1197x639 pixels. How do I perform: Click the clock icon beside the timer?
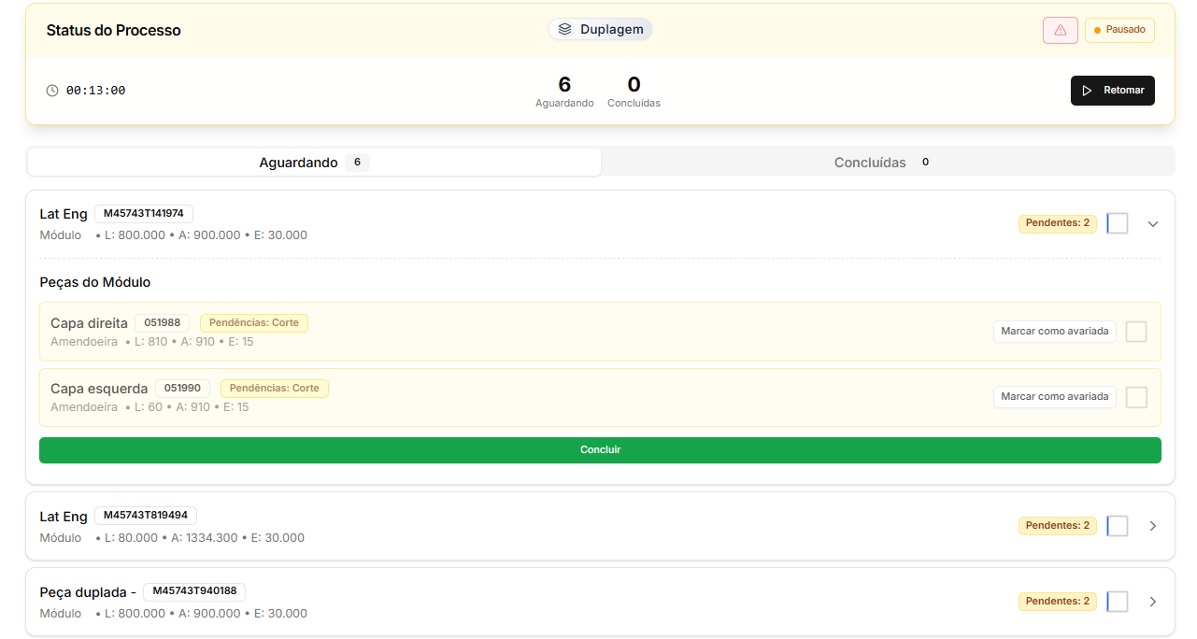52,91
